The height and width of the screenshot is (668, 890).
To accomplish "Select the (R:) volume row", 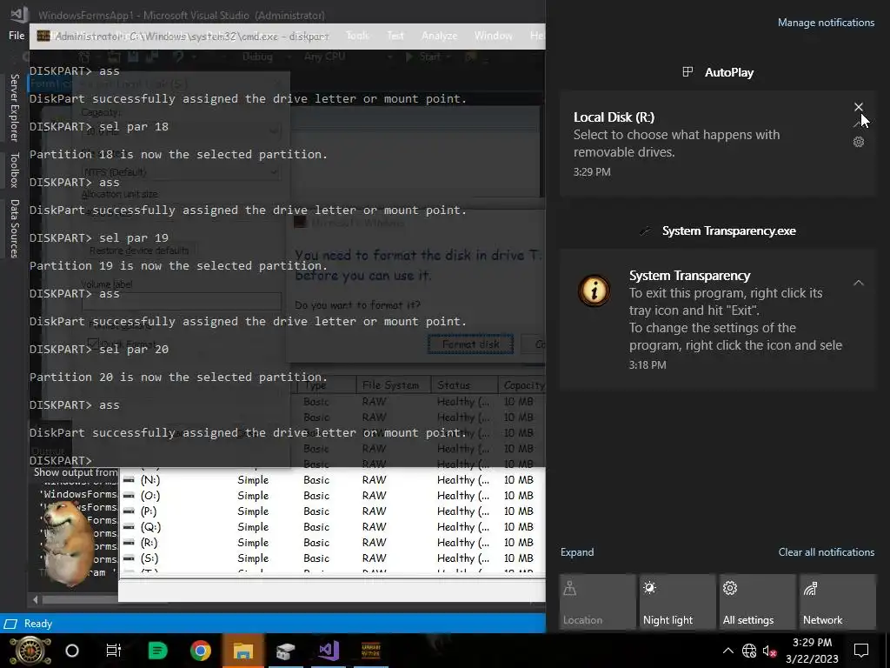I will 334,543.
